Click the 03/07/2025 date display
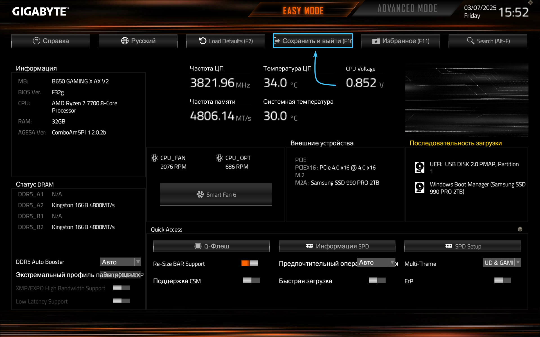 point(480,8)
